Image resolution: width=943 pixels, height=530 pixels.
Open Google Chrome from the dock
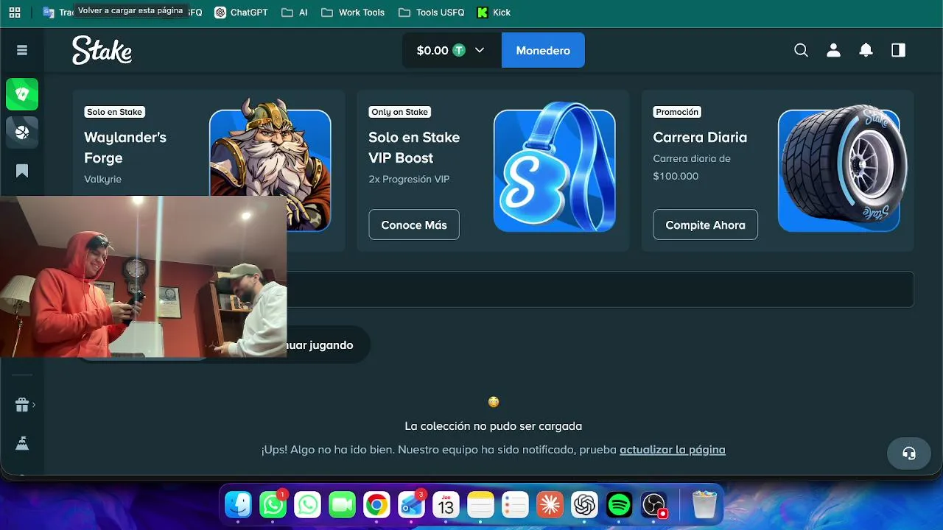click(376, 505)
